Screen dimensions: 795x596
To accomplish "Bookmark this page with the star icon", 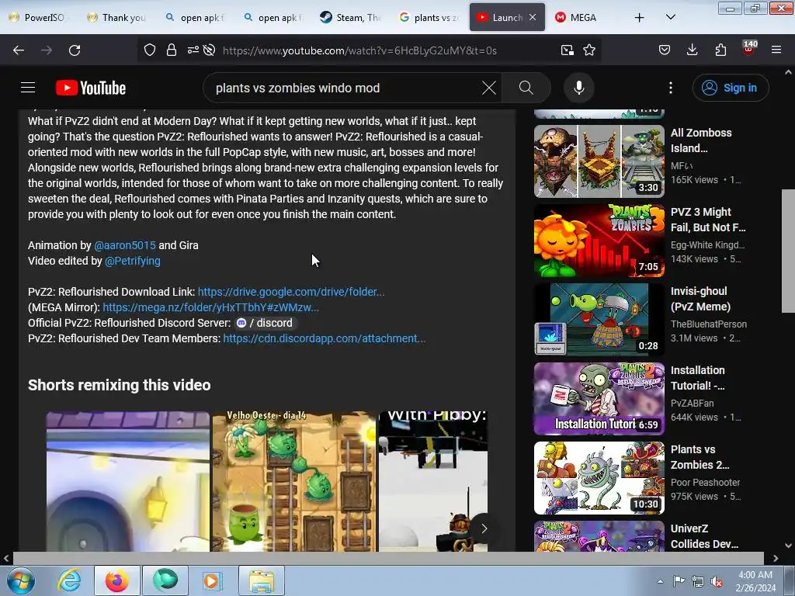I will pyautogui.click(x=589, y=50).
